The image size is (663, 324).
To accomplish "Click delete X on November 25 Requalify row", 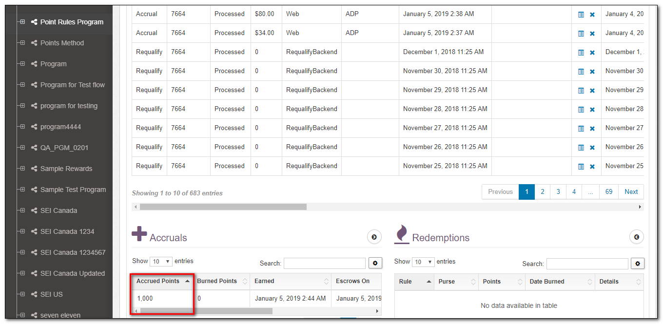I will coord(592,167).
